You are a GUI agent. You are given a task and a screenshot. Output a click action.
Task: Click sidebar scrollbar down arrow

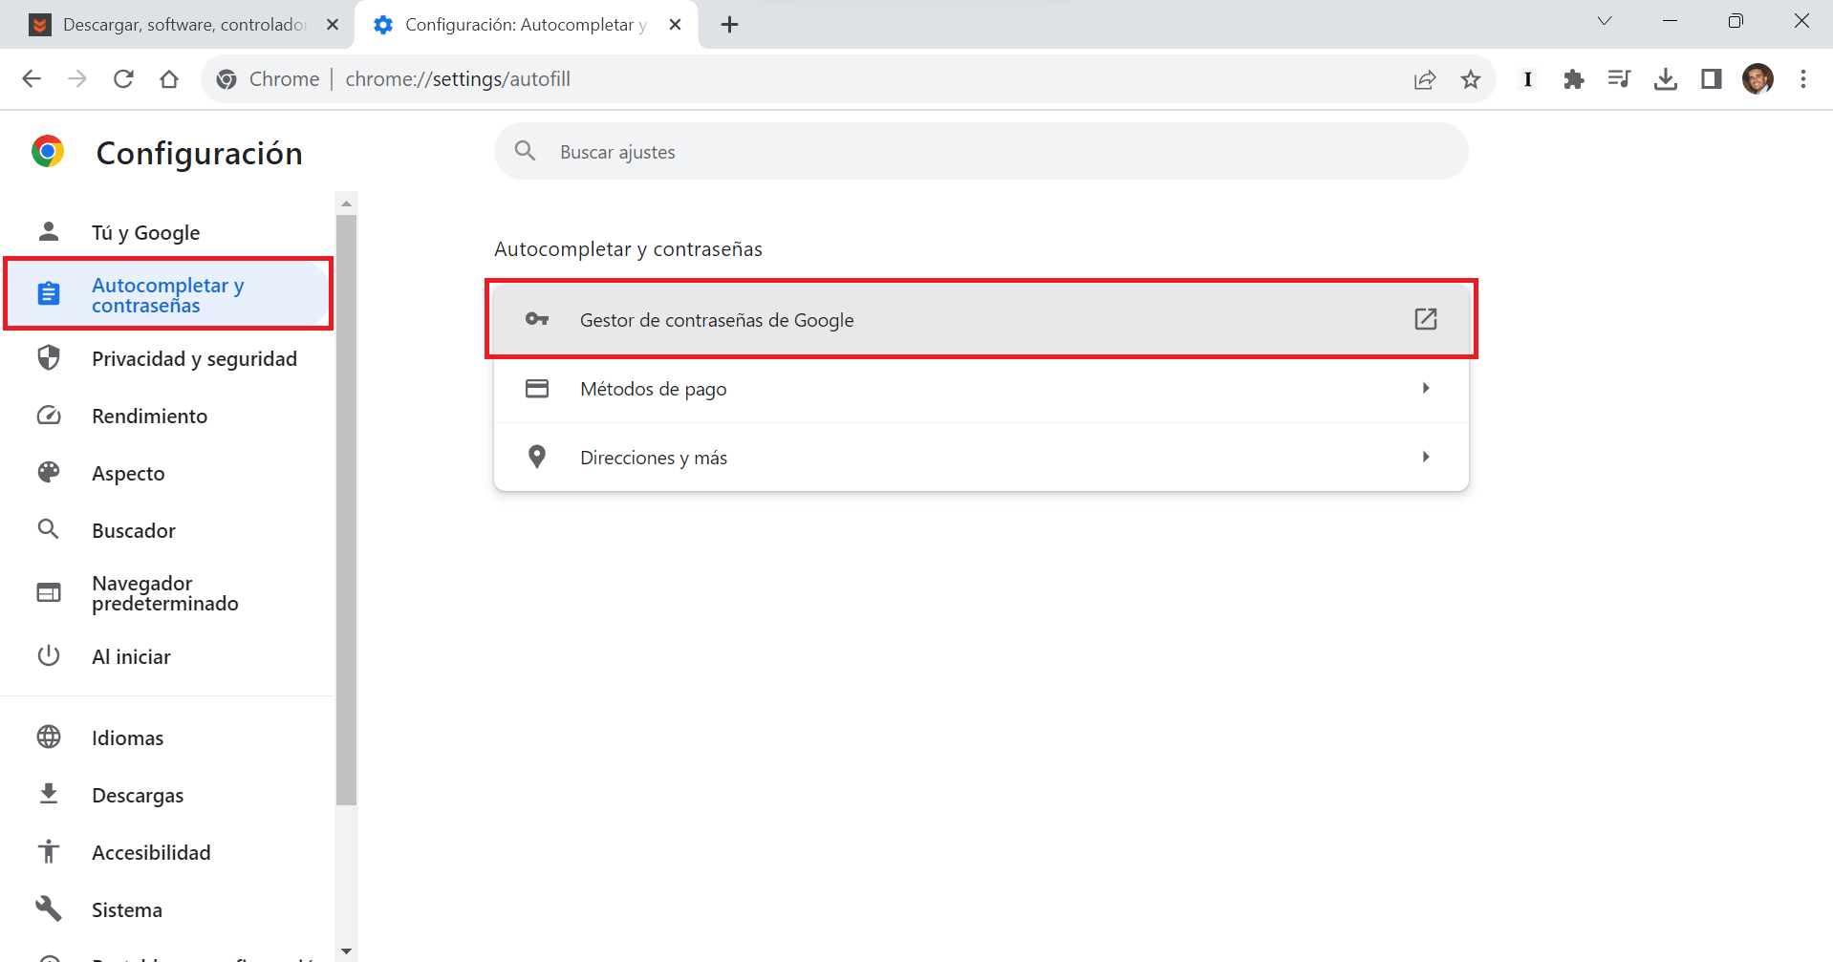tap(346, 951)
